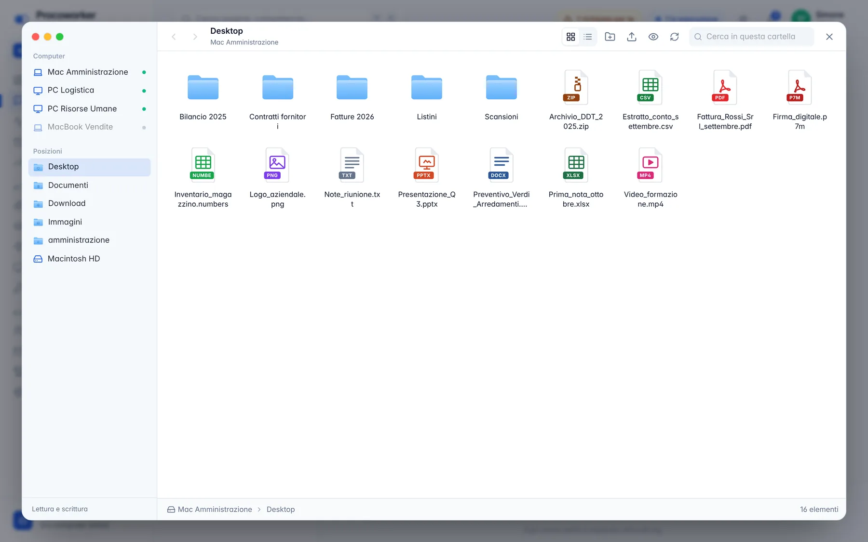Select the Archivio_DDT_2025.zip file
This screenshot has height=542, width=868.
point(576,100)
